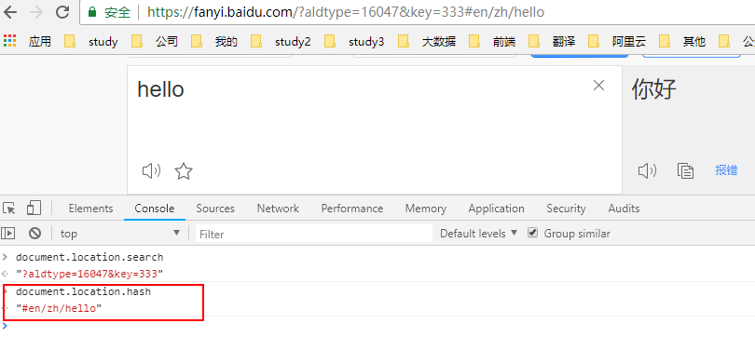Click the blue console input prompt
The image size is (755, 337).
[5, 326]
